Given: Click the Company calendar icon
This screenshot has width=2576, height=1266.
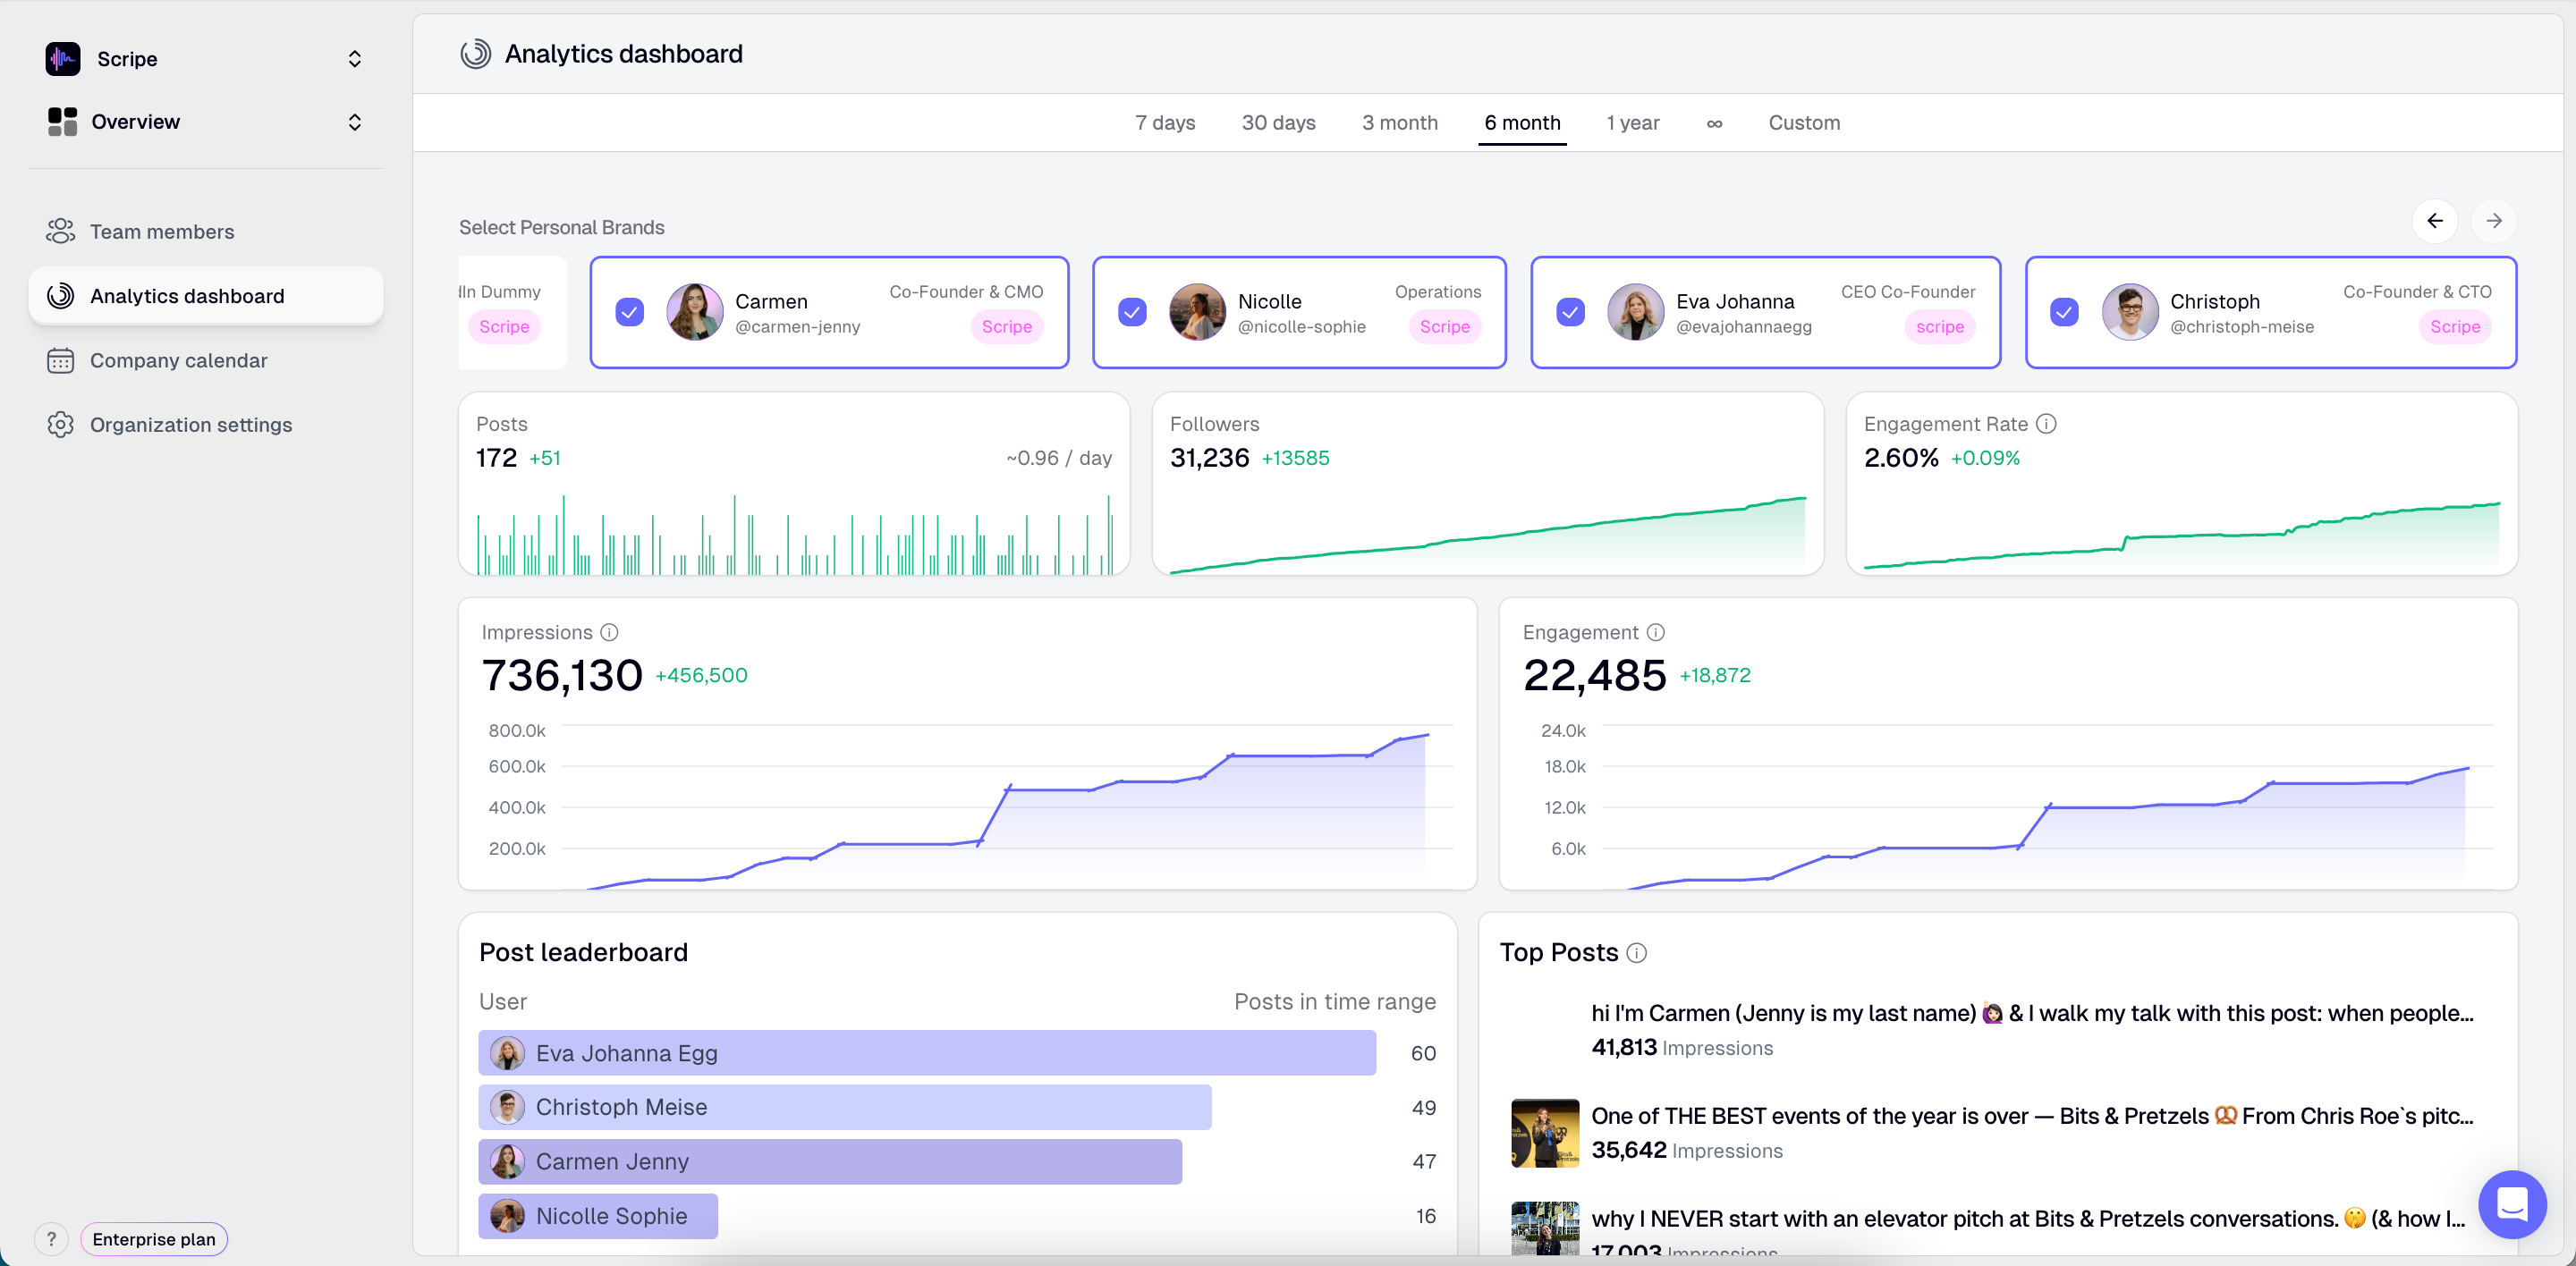Looking at the screenshot, I should click(x=60, y=360).
